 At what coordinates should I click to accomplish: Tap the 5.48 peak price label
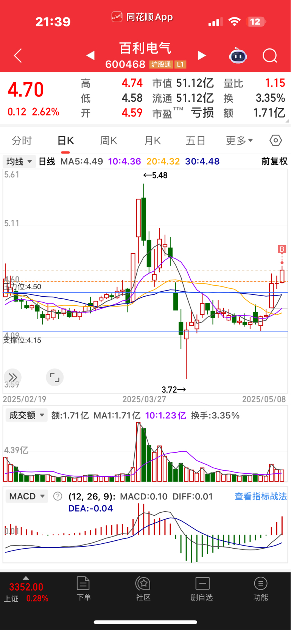(x=155, y=175)
